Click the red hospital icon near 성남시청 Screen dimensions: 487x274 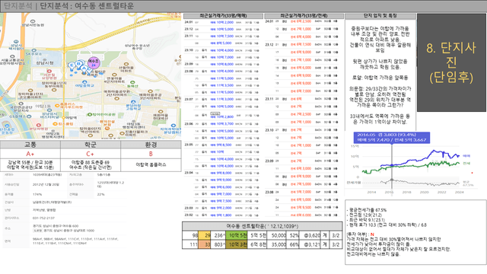click(x=49, y=71)
